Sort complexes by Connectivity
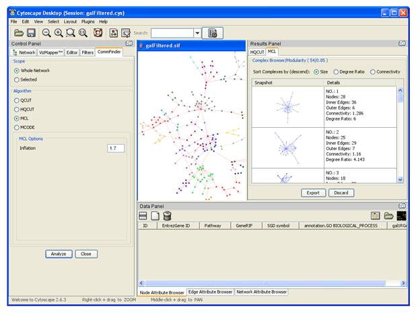Image resolution: width=420 pixels, height=313 pixels. (373, 72)
